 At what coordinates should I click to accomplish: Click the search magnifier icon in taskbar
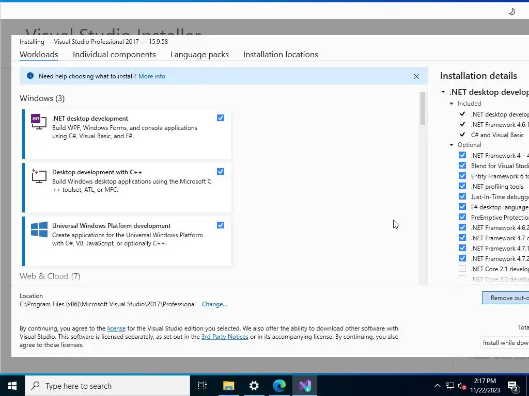(x=35, y=386)
